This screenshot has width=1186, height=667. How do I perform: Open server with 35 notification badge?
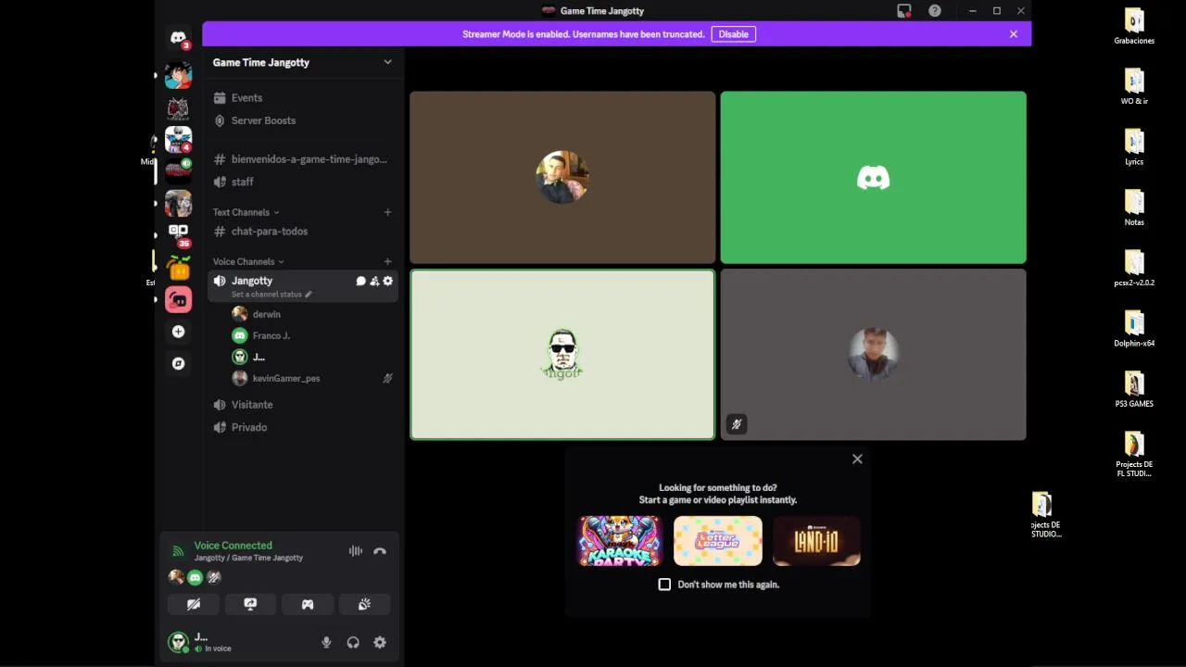click(x=178, y=235)
